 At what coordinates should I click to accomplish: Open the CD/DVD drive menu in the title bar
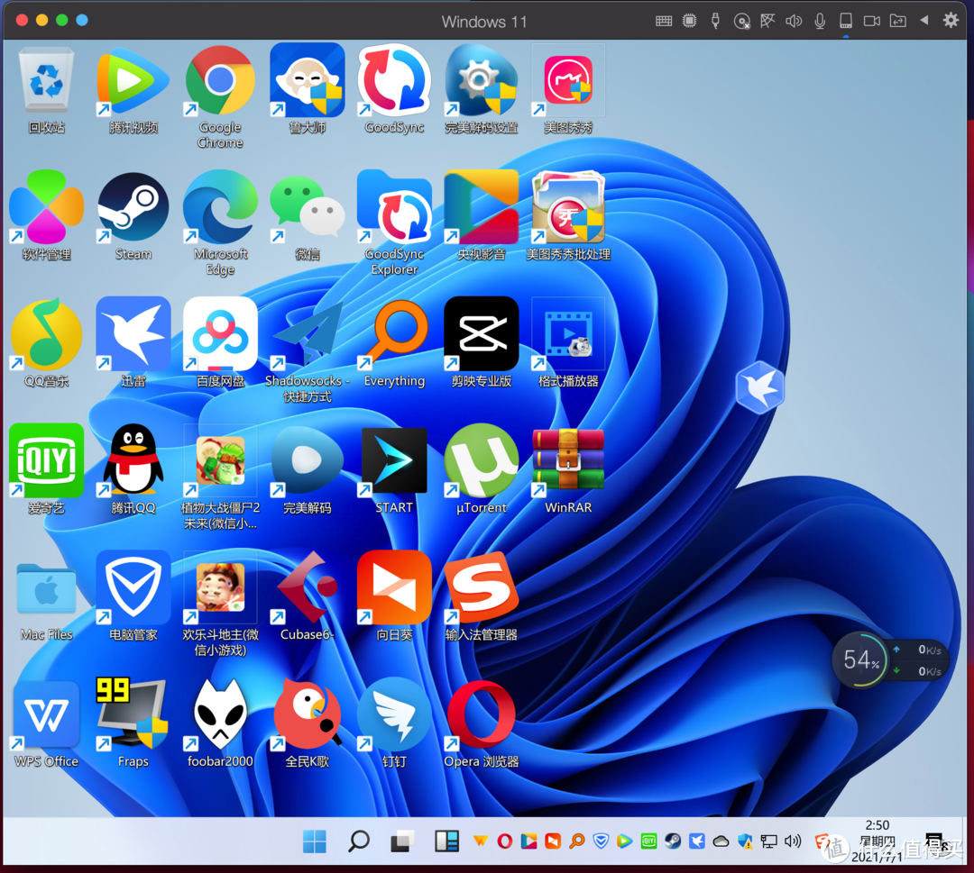click(x=741, y=21)
